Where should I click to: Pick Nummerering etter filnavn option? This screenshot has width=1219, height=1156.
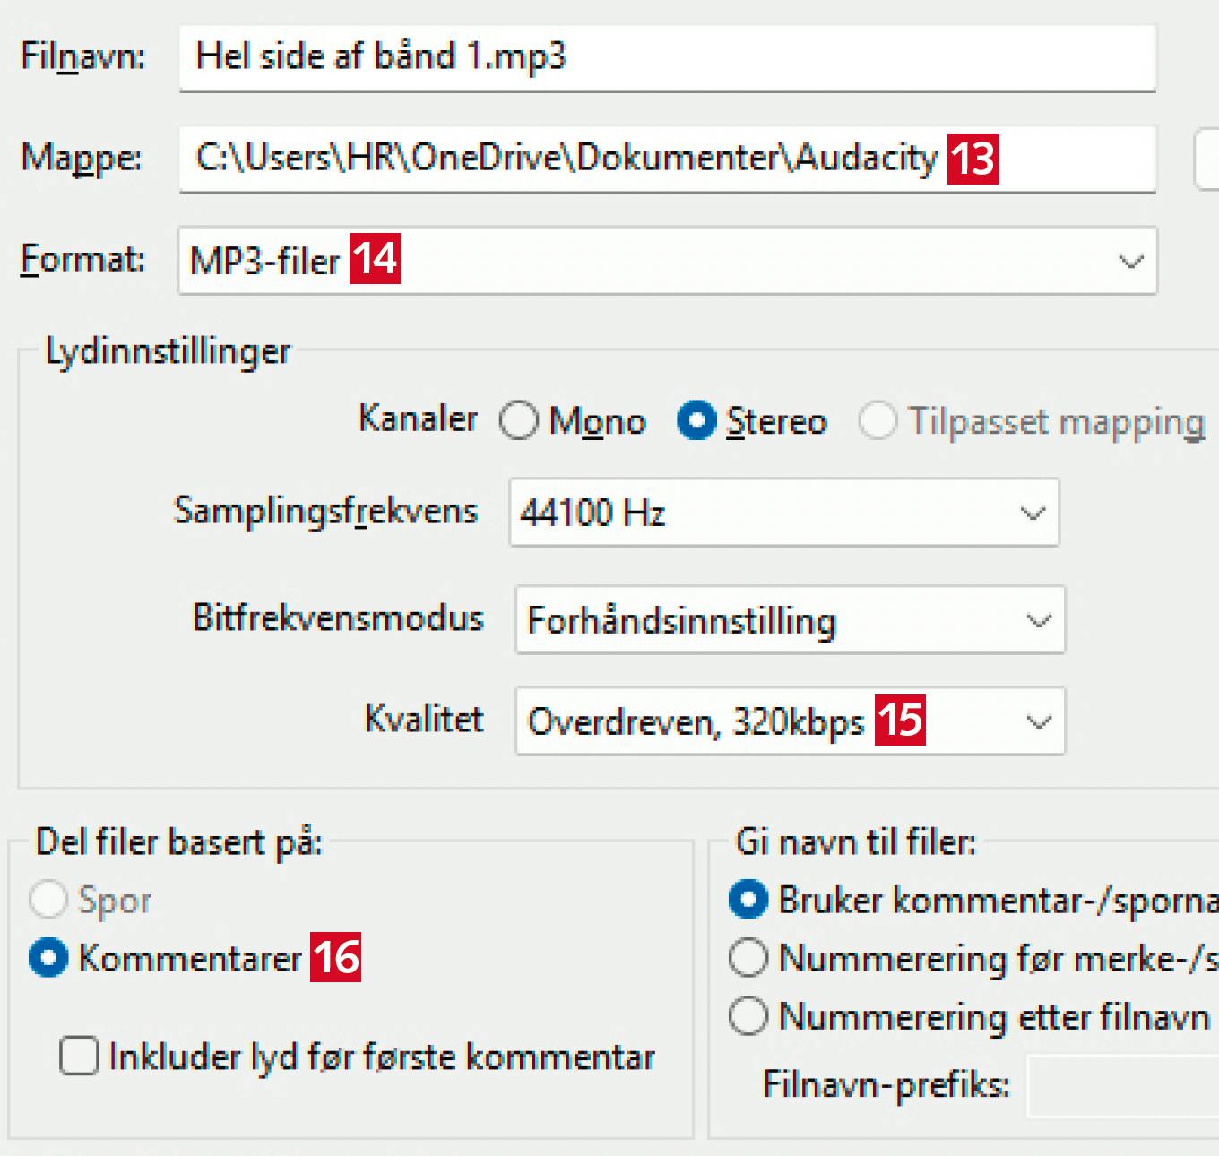tap(748, 1016)
